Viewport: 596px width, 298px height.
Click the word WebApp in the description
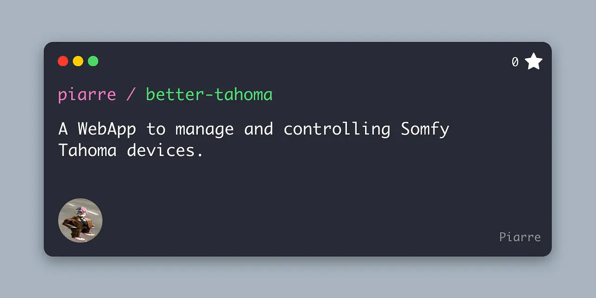[x=107, y=129]
